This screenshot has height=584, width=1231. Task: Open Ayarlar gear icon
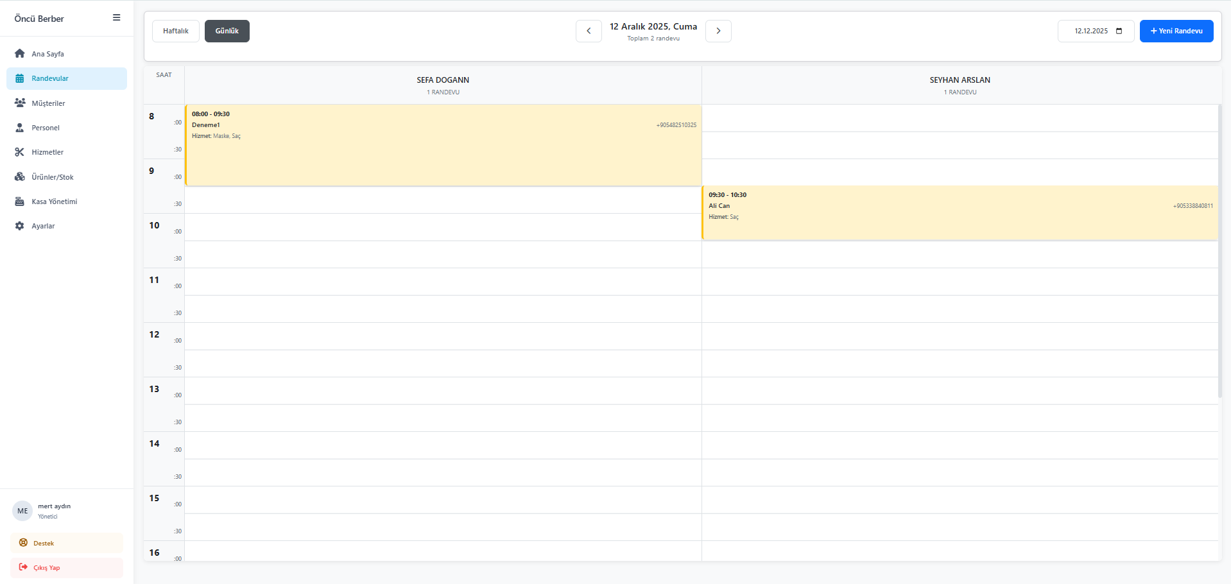pos(20,226)
